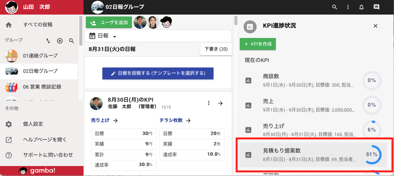Open three-dot menu on 8月30日 KPI post
Screen dimensions: 394x176
point(208,103)
